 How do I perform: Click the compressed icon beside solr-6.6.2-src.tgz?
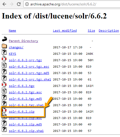click(4, 58)
